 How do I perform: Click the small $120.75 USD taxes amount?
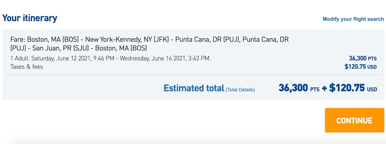(x=361, y=67)
